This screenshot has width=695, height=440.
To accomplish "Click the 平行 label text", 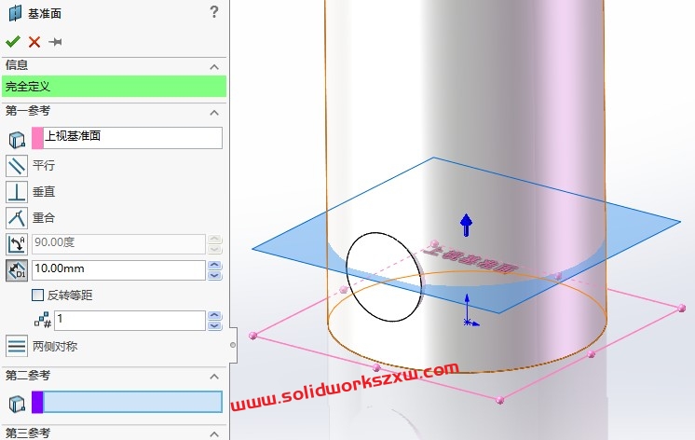I will pyautogui.click(x=44, y=165).
